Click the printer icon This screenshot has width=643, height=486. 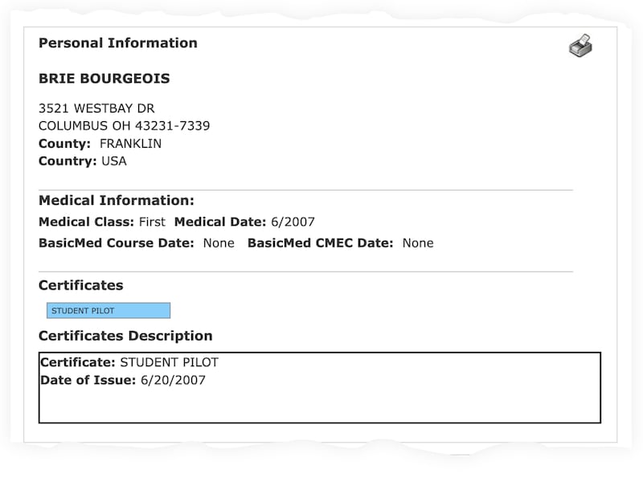[x=580, y=46]
